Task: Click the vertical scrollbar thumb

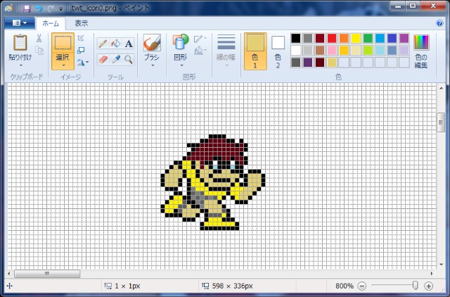Action: coord(441,122)
